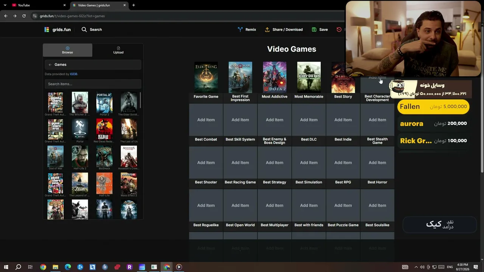Open the Windows Start menu
Viewport: 484px width, 272px height.
tap(6, 267)
